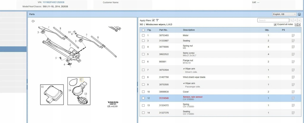This screenshot has height=123, width=304.
Task: Check the box for Motor row
Action: (x=143, y=36)
